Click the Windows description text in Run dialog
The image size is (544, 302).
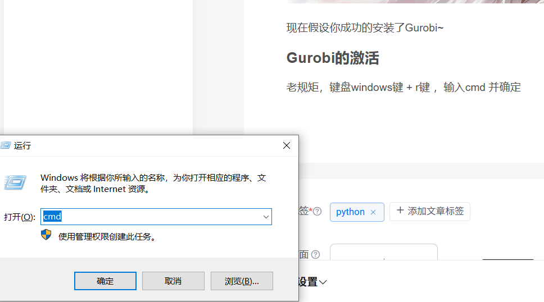[153, 184]
